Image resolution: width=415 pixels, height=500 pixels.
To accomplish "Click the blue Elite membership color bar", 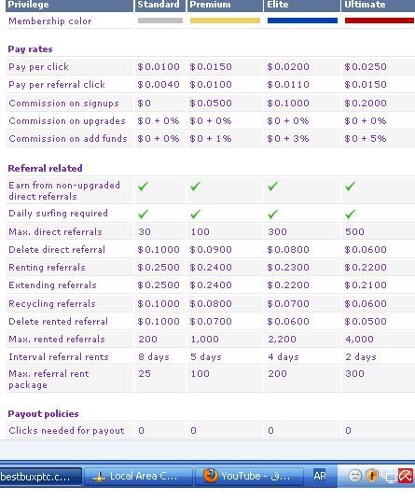I will click(x=302, y=21).
